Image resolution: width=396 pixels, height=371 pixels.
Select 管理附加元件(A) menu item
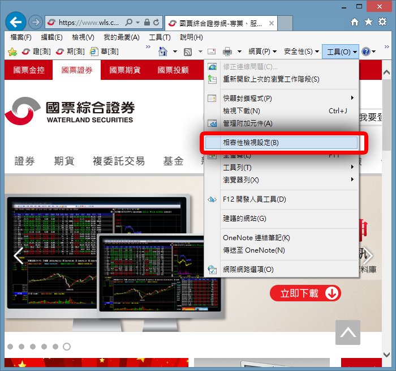281,123
